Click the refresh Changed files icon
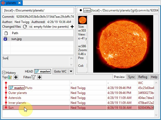This screenshot has width=161, height=120. point(25,27)
